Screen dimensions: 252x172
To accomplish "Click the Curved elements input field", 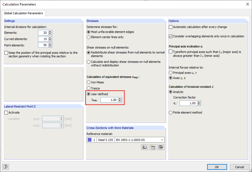I will (43, 39).
